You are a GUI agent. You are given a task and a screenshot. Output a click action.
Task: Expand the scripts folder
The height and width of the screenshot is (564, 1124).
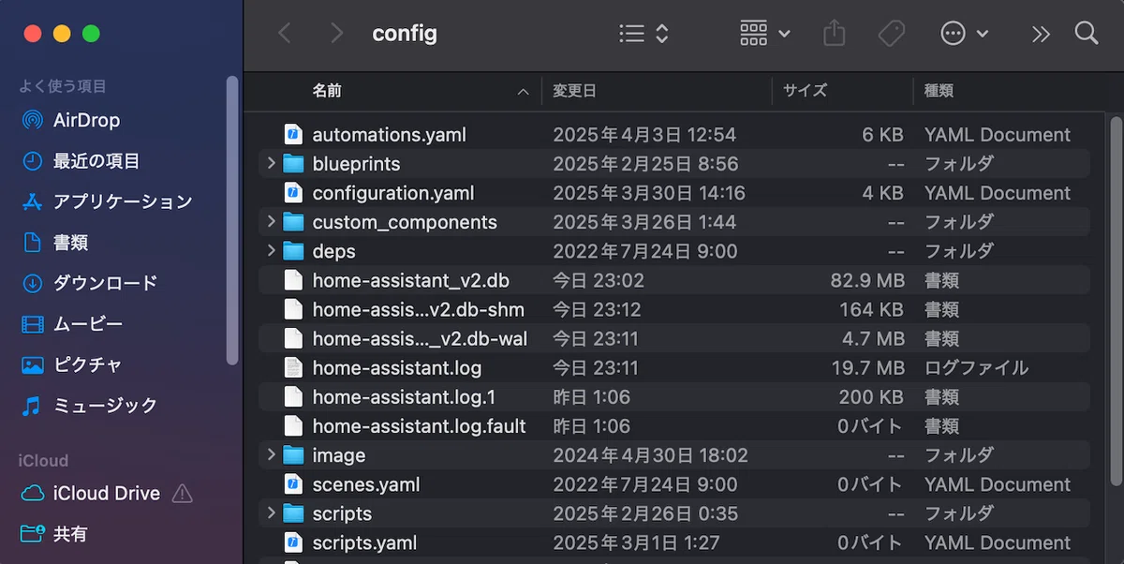[271, 513]
